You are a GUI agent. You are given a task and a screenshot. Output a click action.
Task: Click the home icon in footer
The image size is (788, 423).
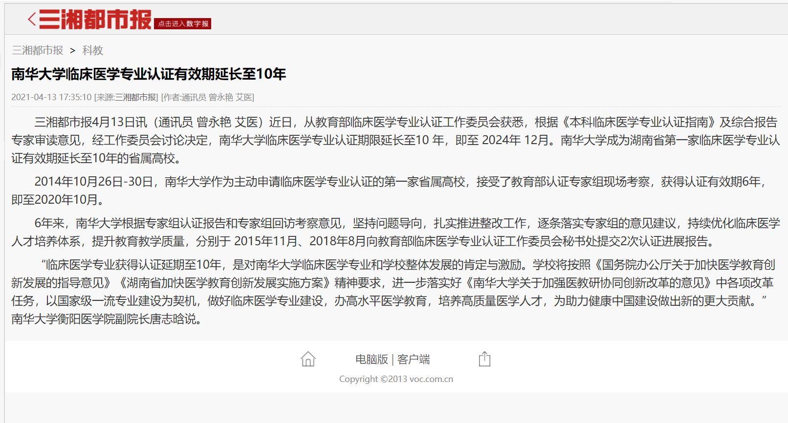[308, 359]
